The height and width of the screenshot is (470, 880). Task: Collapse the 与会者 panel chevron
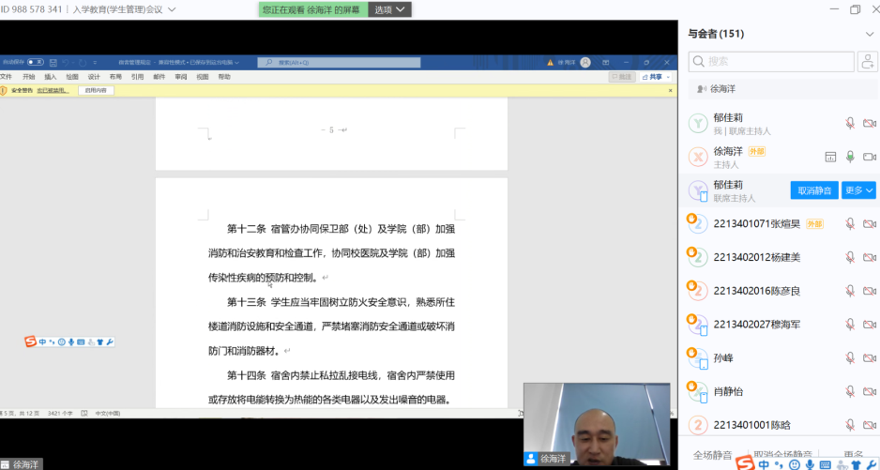coord(869,35)
